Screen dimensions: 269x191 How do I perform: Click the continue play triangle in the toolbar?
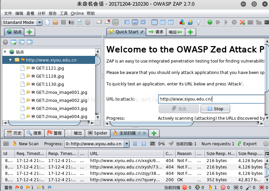tap(226, 22)
